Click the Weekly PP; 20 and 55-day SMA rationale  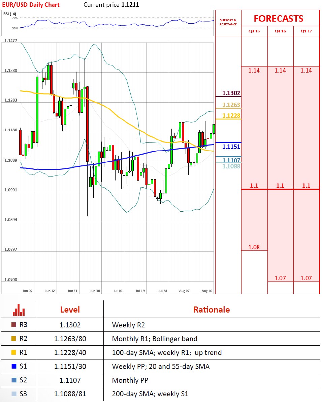161,367
